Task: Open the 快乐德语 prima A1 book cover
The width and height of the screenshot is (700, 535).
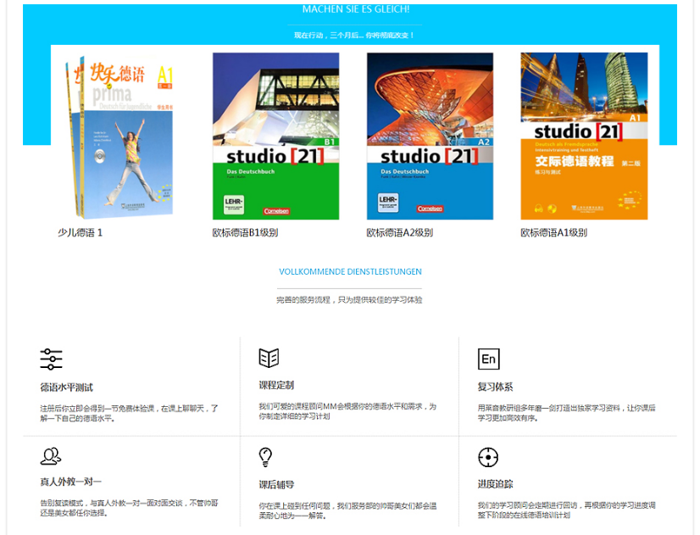Action: click(119, 136)
